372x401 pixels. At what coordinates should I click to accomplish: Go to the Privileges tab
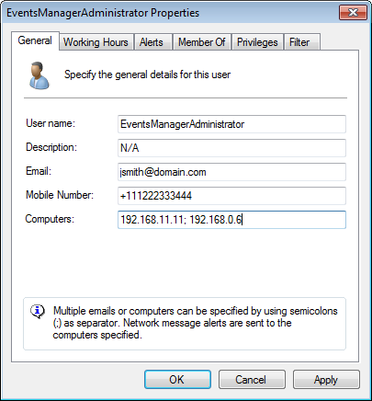[257, 42]
